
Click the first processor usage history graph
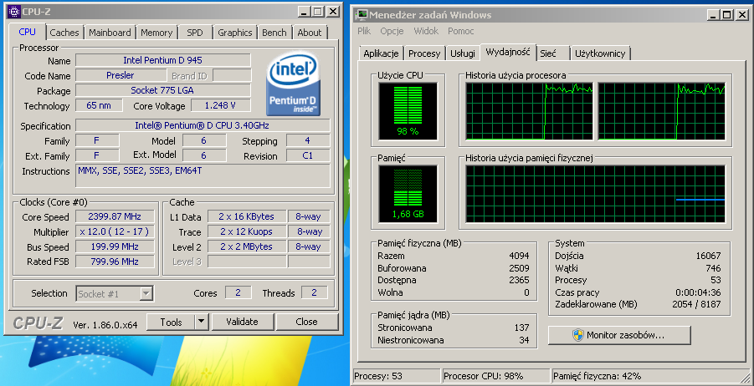529,111
